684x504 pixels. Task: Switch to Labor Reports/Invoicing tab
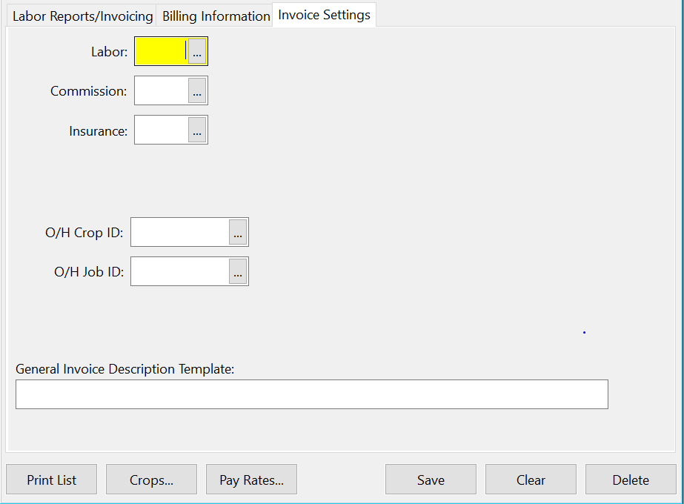(82, 16)
